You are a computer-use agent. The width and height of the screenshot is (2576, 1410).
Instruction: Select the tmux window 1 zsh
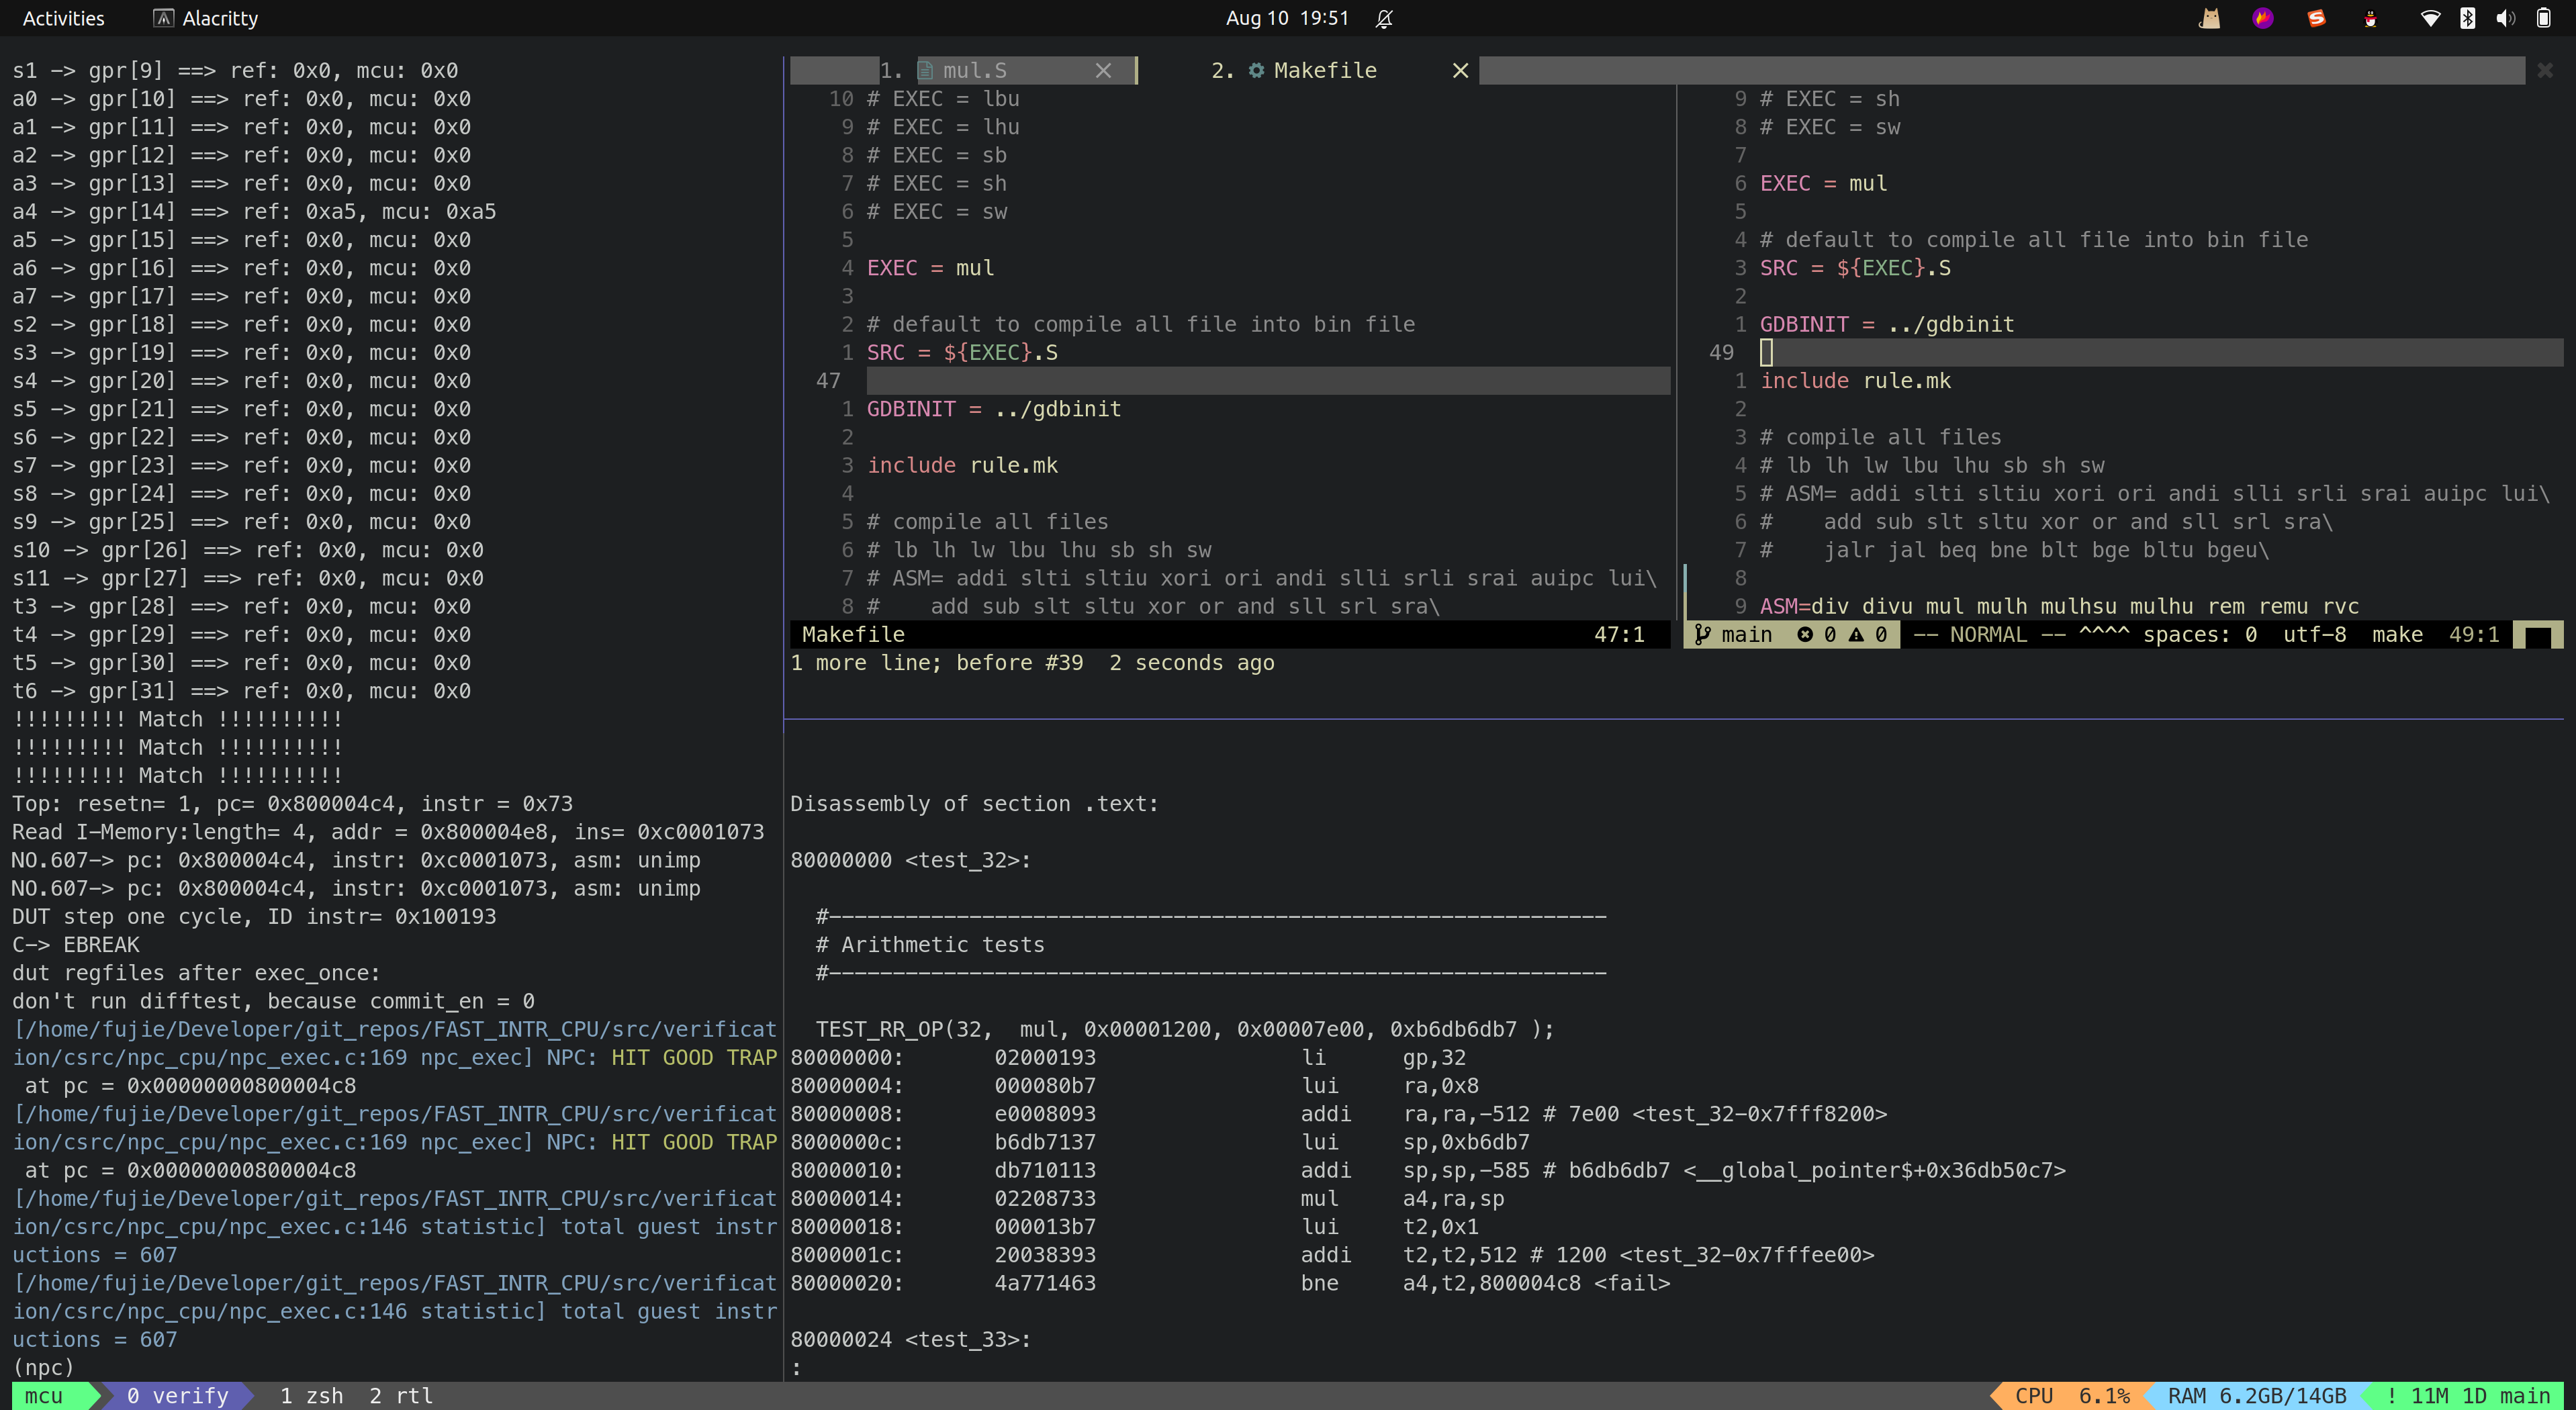[312, 1395]
